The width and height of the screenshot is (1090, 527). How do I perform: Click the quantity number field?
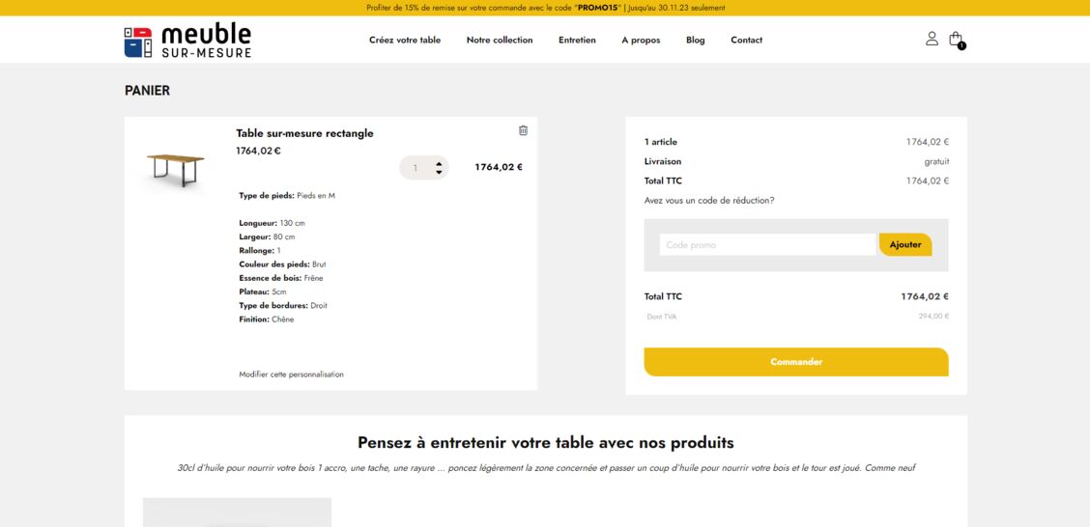[x=416, y=167]
